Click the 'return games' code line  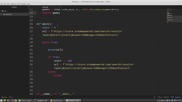51,13
